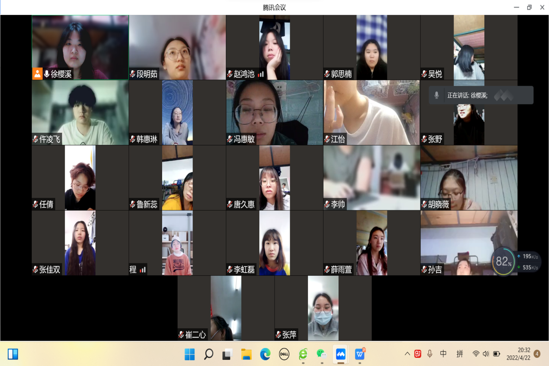Open the Dell app in the taskbar
Screen dimensions: 549x366
click(x=284, y=354)
